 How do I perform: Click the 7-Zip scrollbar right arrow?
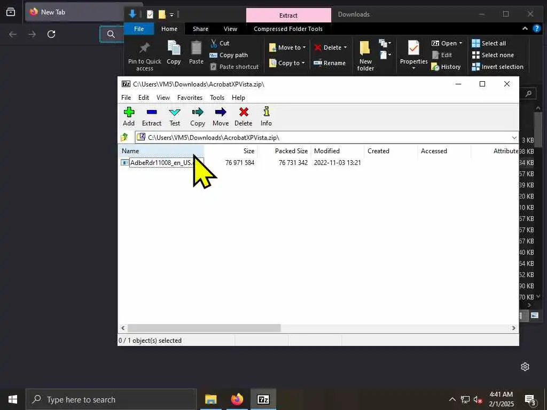pyautogui.click(x=513, y=328)
